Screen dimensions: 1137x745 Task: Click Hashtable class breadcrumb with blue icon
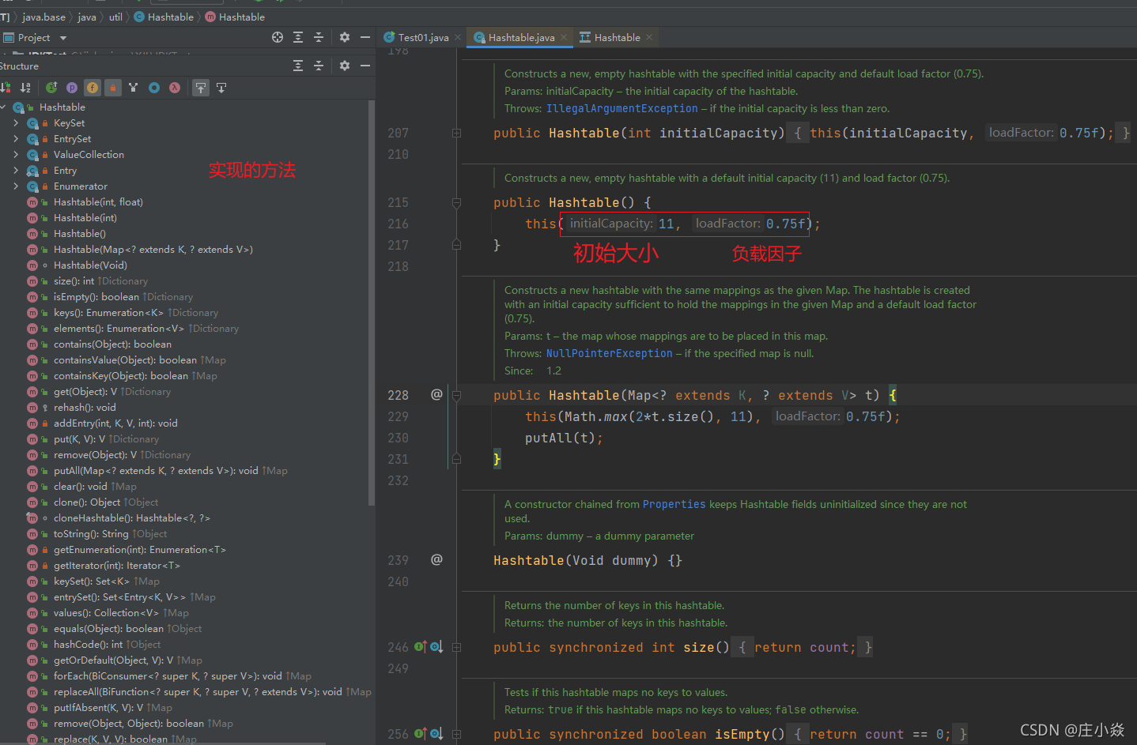tap(164, 17)
